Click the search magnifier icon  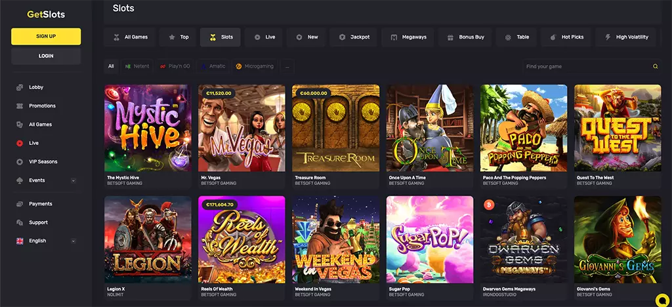point(655,66)
